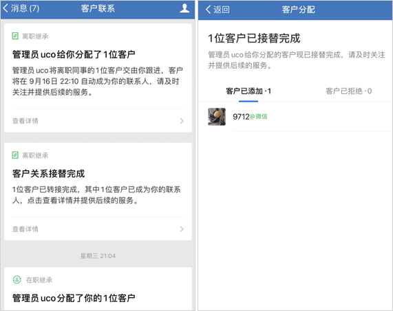Click the 在职继承 circular icon
393x311 pixels.
[17, 279]
